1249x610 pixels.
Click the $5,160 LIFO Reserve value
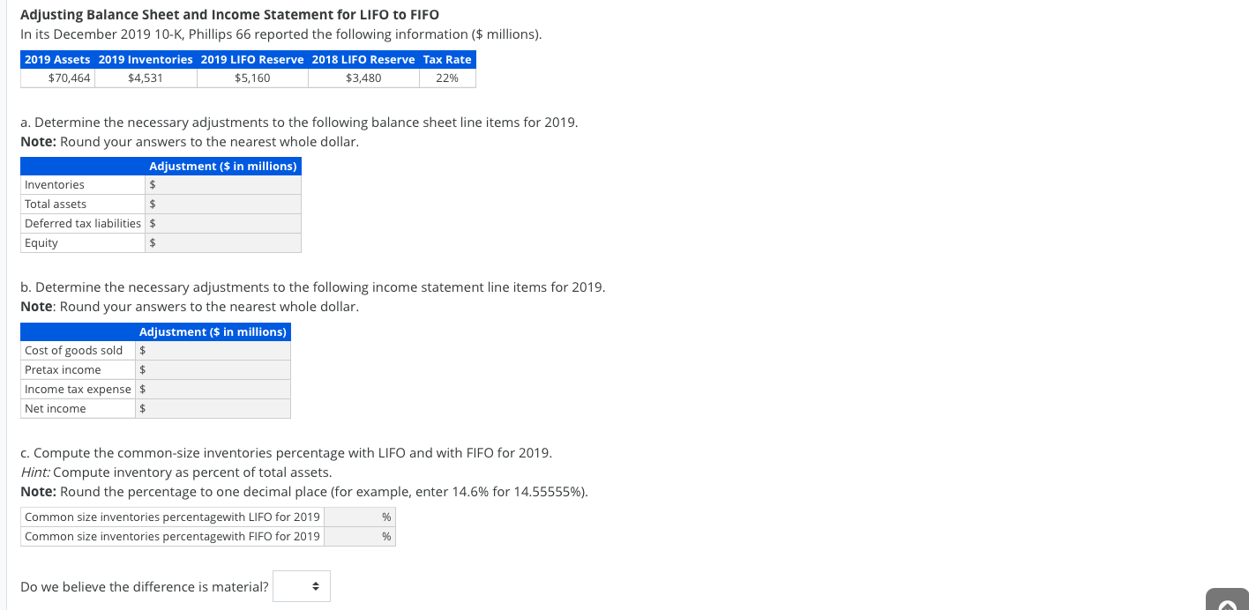[x=252, y=78]
